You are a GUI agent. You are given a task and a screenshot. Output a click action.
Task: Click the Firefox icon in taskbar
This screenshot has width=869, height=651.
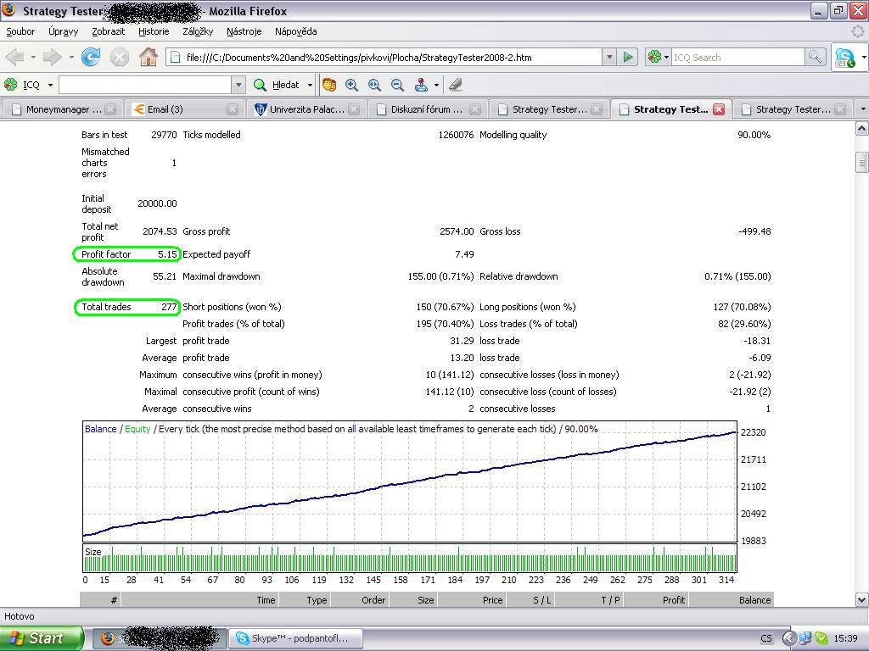pos(107,638)
